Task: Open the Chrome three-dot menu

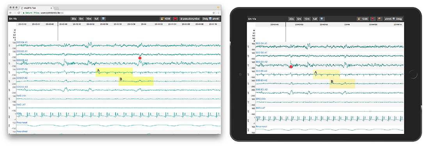Action: [x=218, y=12]
